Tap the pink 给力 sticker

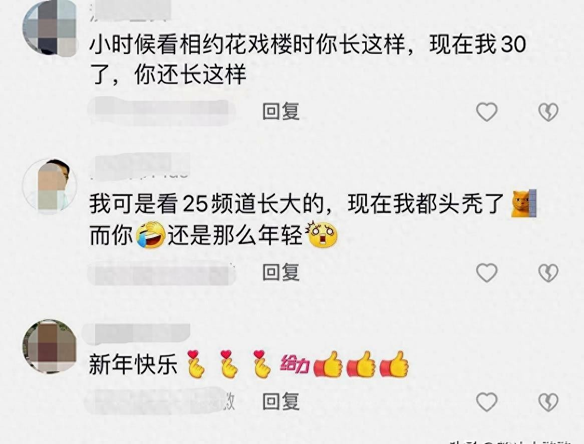(295, 364)
